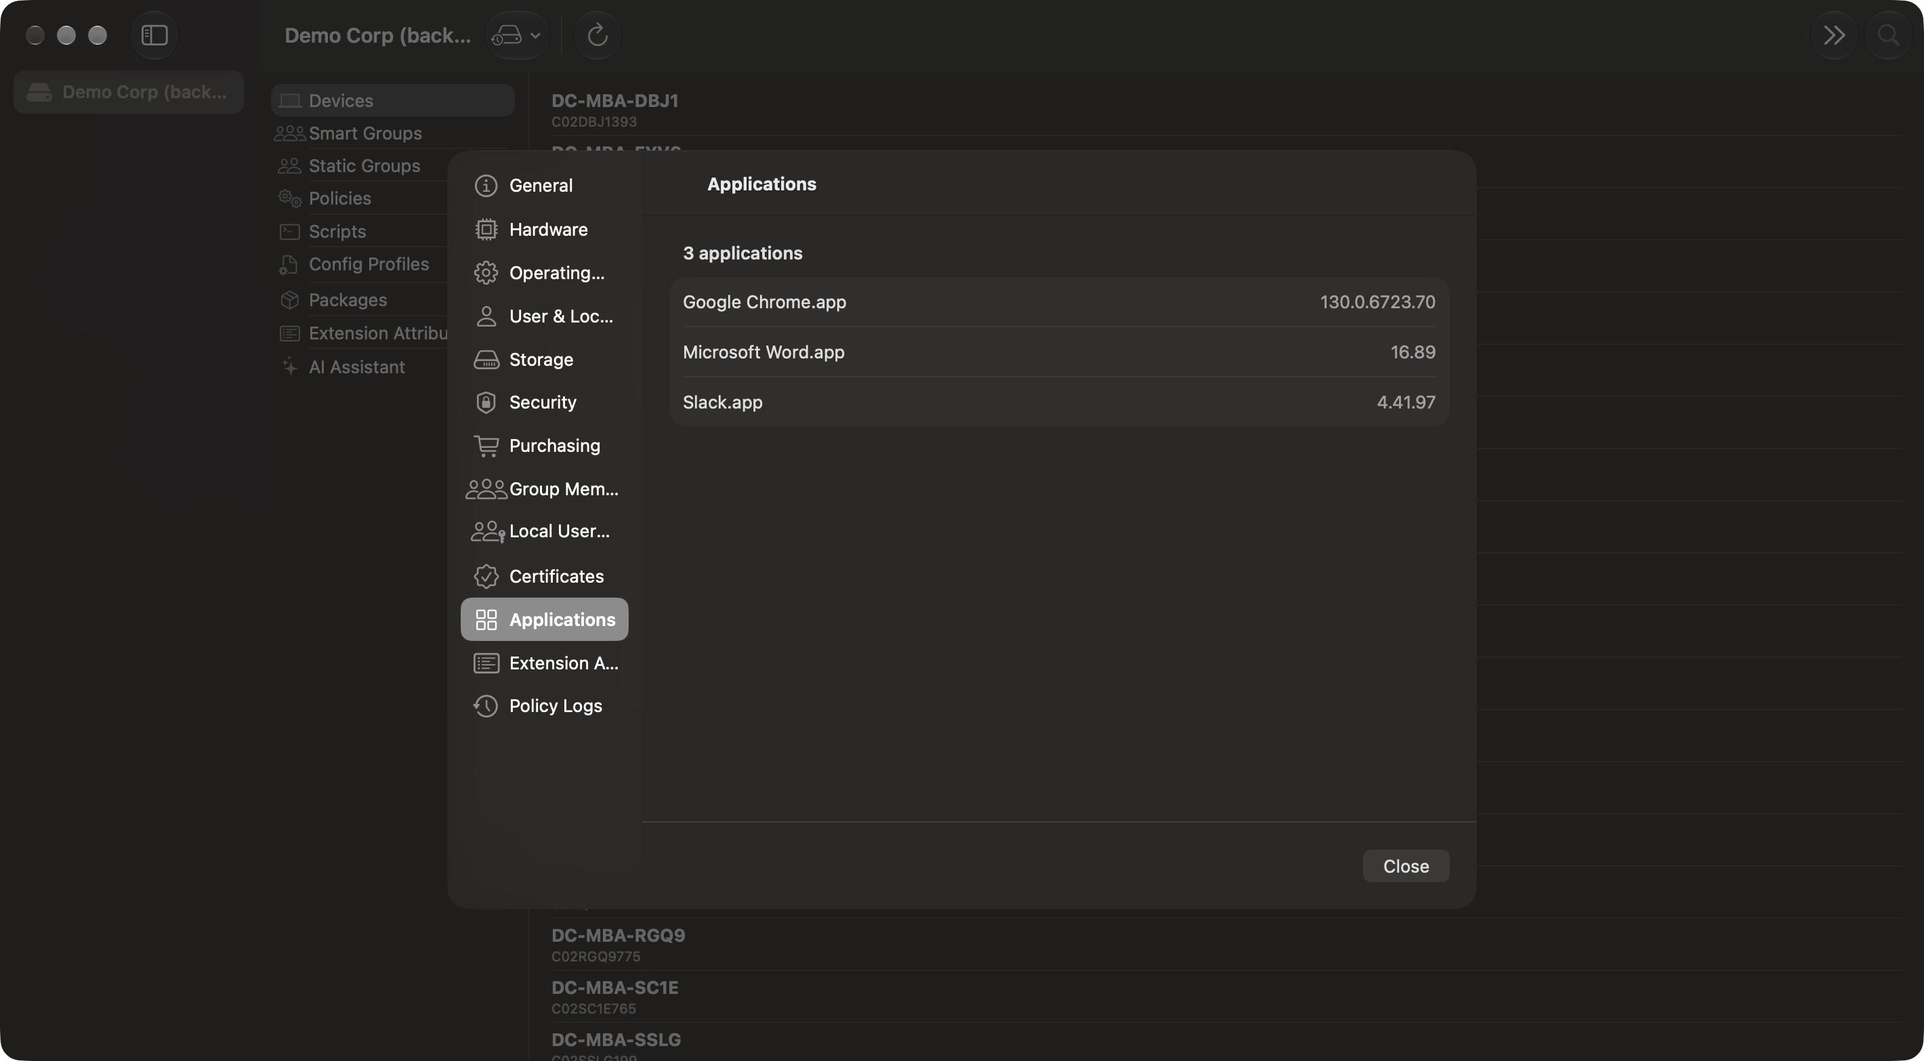Toggle the sidebar with the toolbar icon
Image resolution: width=1924 pixels, height=1061 pixels.
tap(154, 35)
